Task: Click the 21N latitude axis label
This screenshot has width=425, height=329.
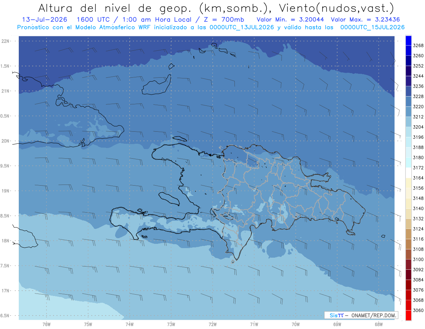Action: [x=5, y=91]
